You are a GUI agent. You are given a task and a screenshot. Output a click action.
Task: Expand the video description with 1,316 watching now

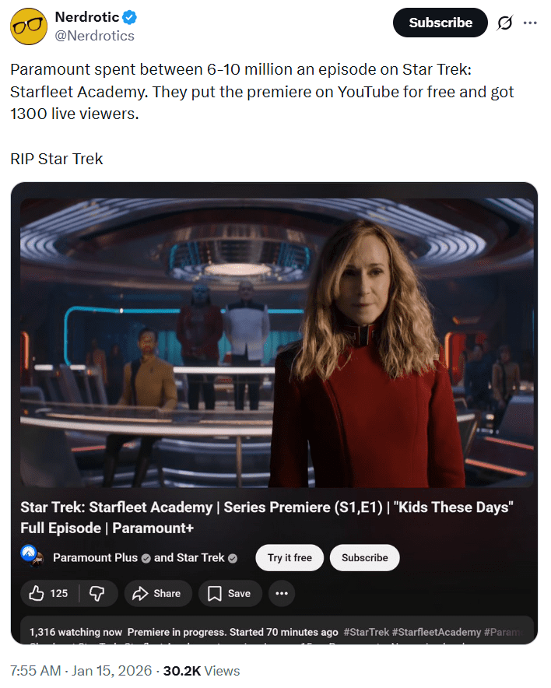tap(277, 630)
